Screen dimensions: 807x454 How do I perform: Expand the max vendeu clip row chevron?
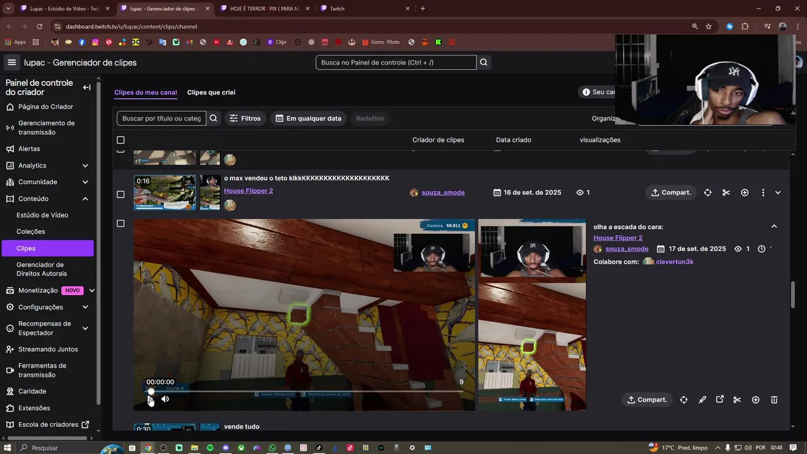777,192
